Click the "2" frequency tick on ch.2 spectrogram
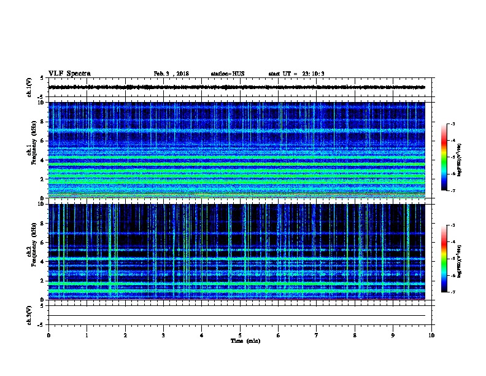The width and height of the screenshot is (486, 376). pyautogui.click(x=42, y=281)
